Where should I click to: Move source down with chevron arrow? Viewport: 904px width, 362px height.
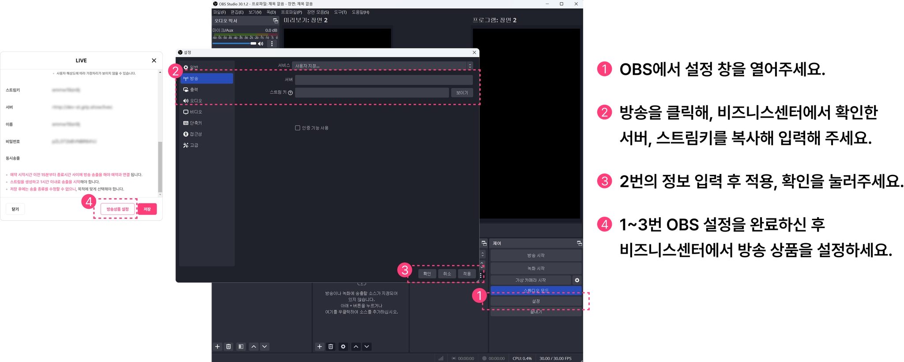[367, 347]
